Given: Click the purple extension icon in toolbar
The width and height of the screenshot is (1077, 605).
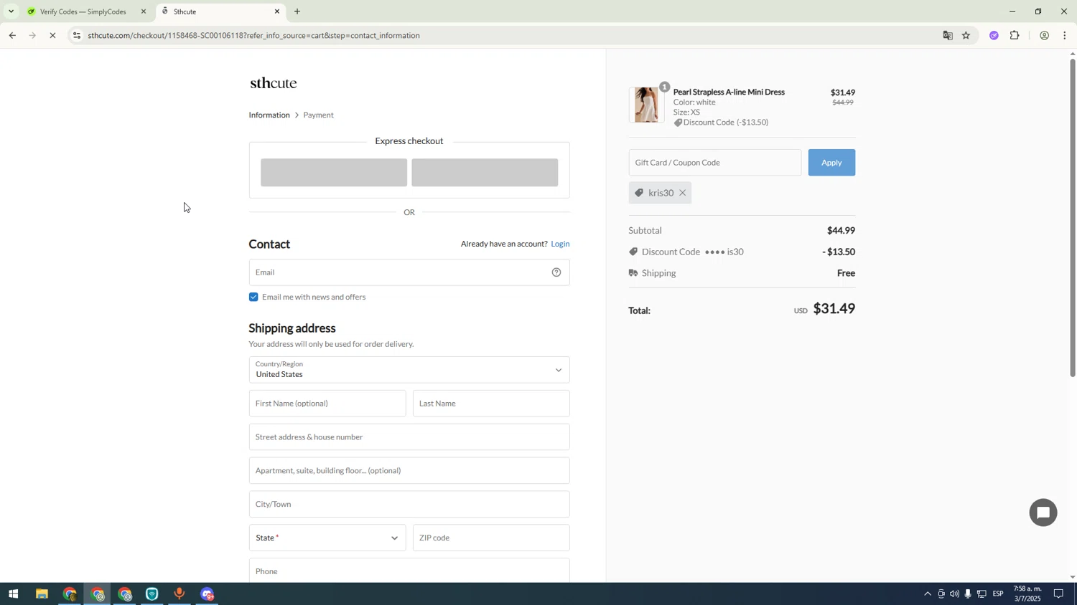Looking at the screenshot, I should click(x=994, y=35).
